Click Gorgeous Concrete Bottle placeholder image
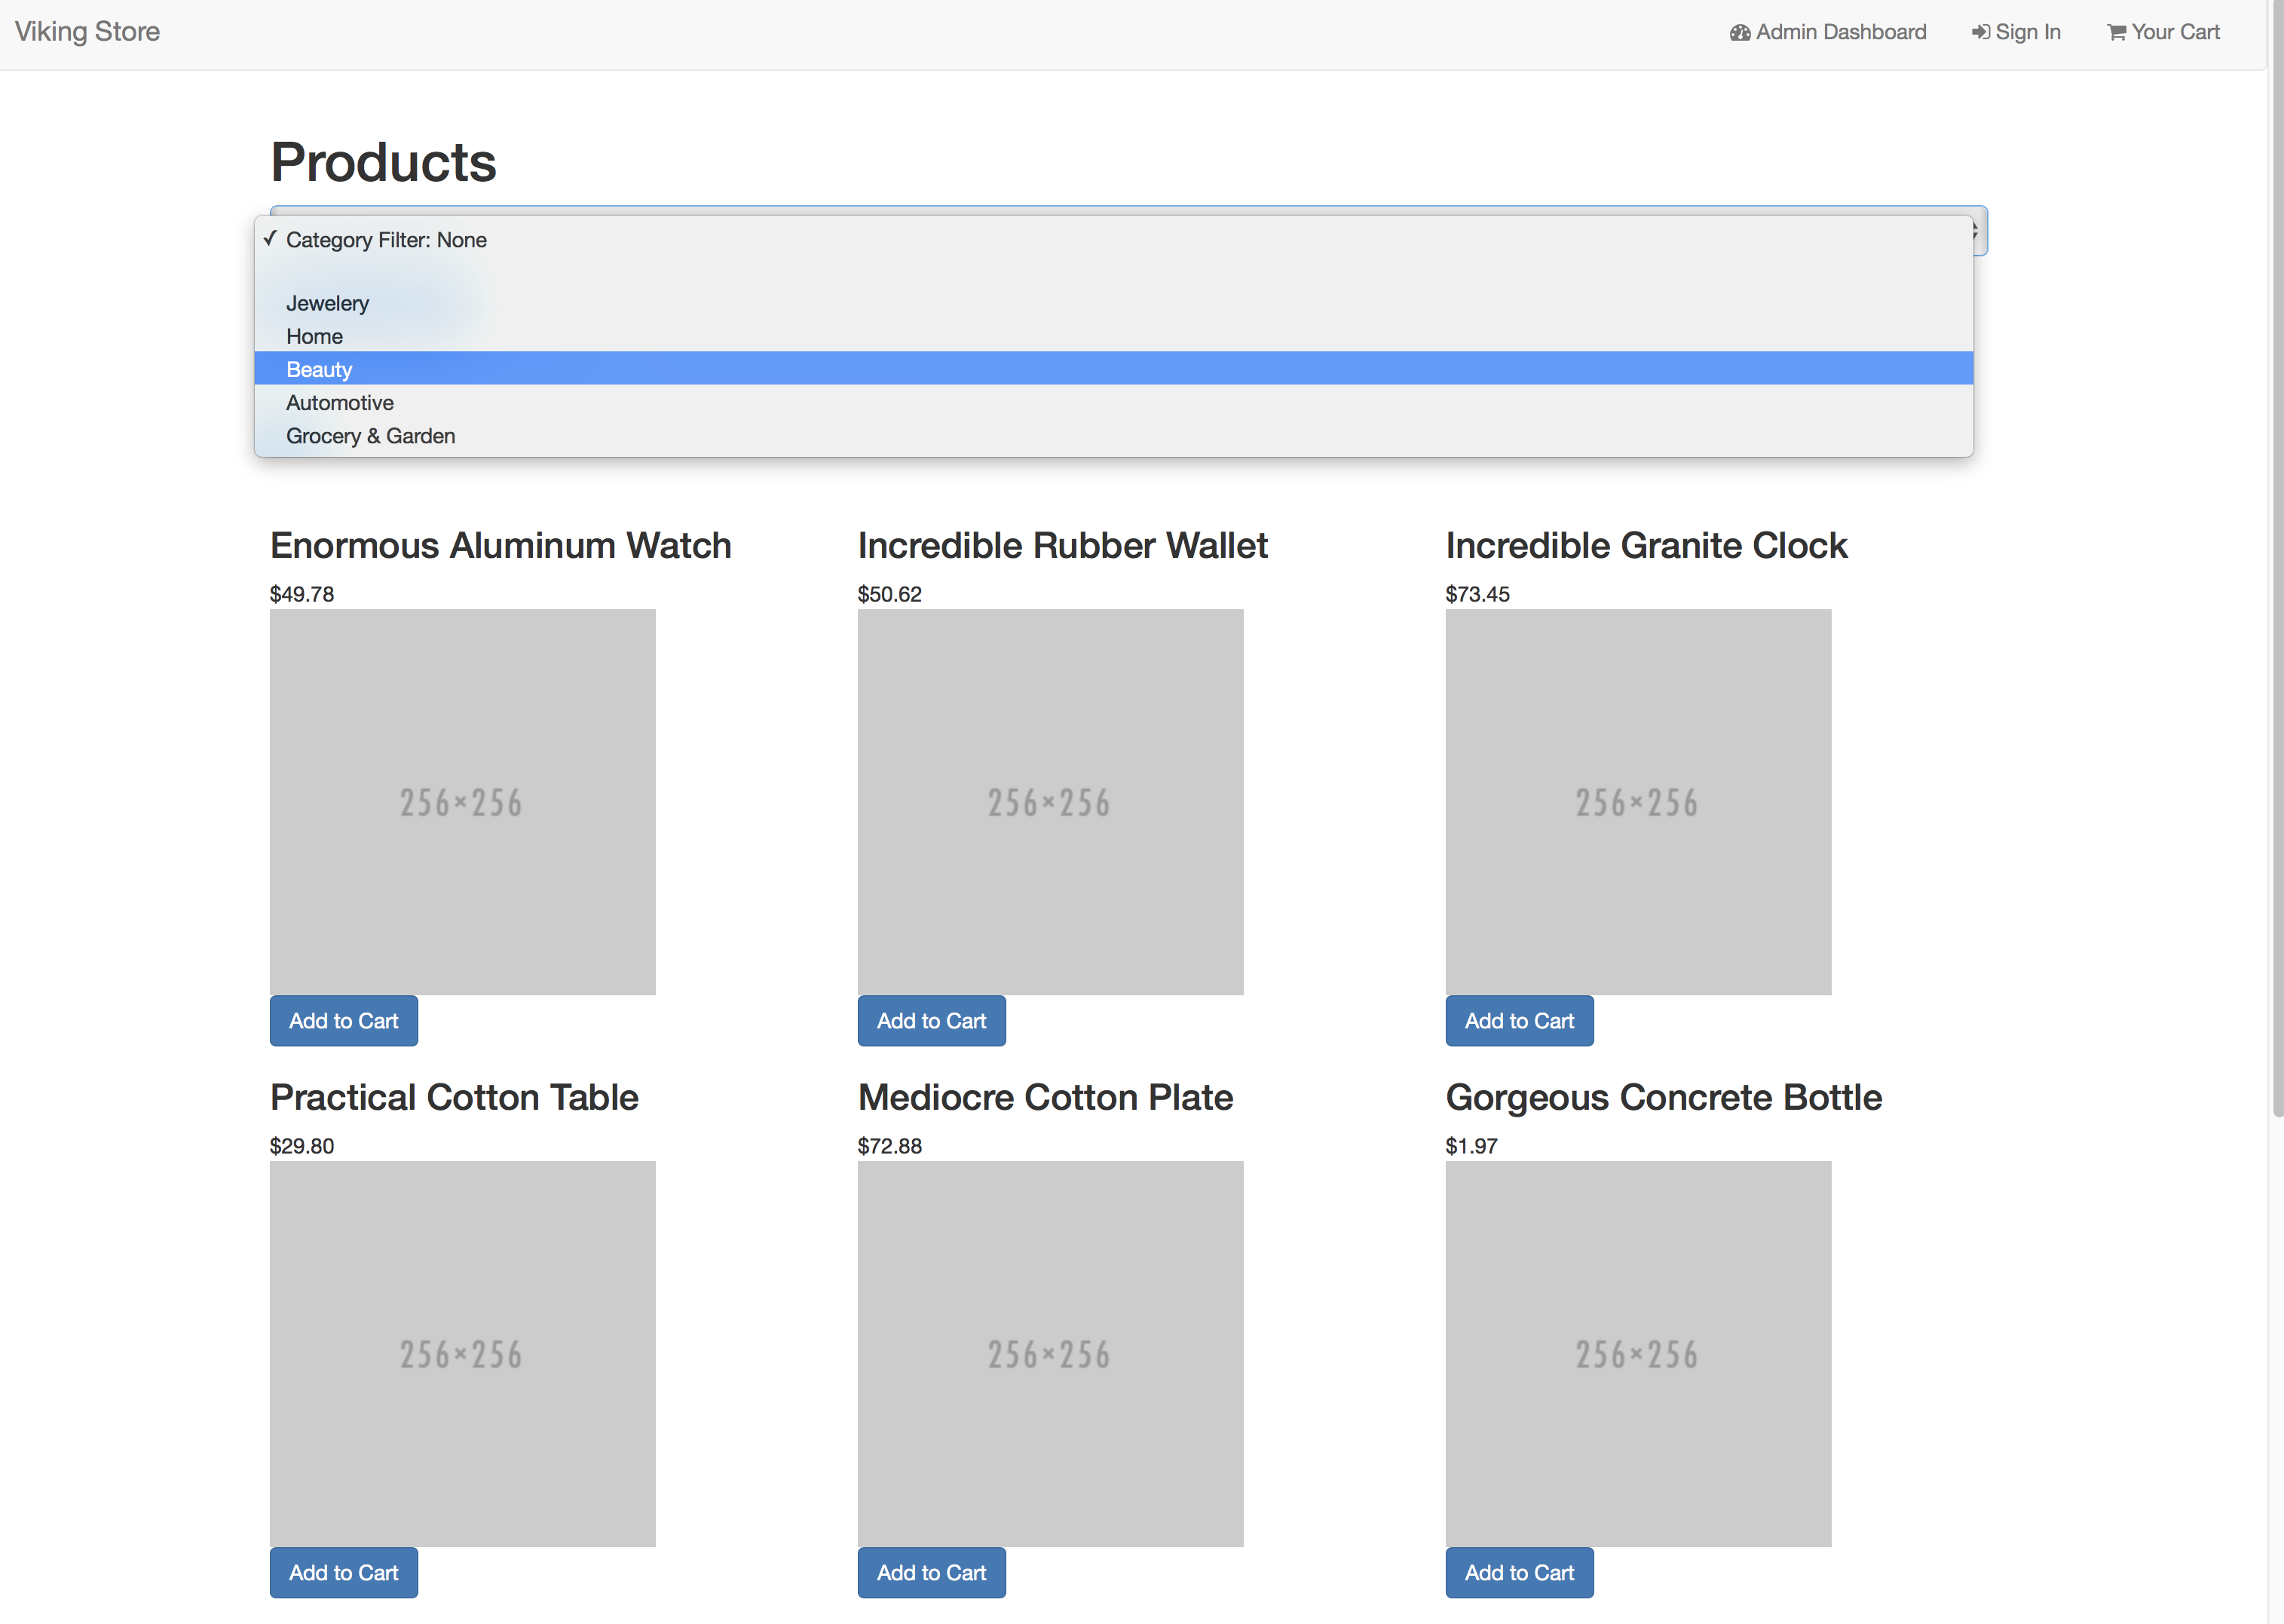 (x=1638, y=1354)
